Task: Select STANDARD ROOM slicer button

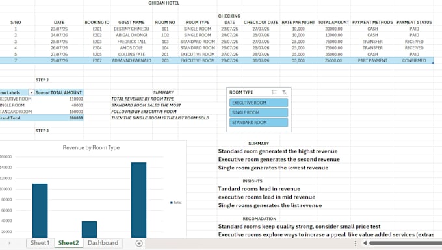Action: point(259,123)
